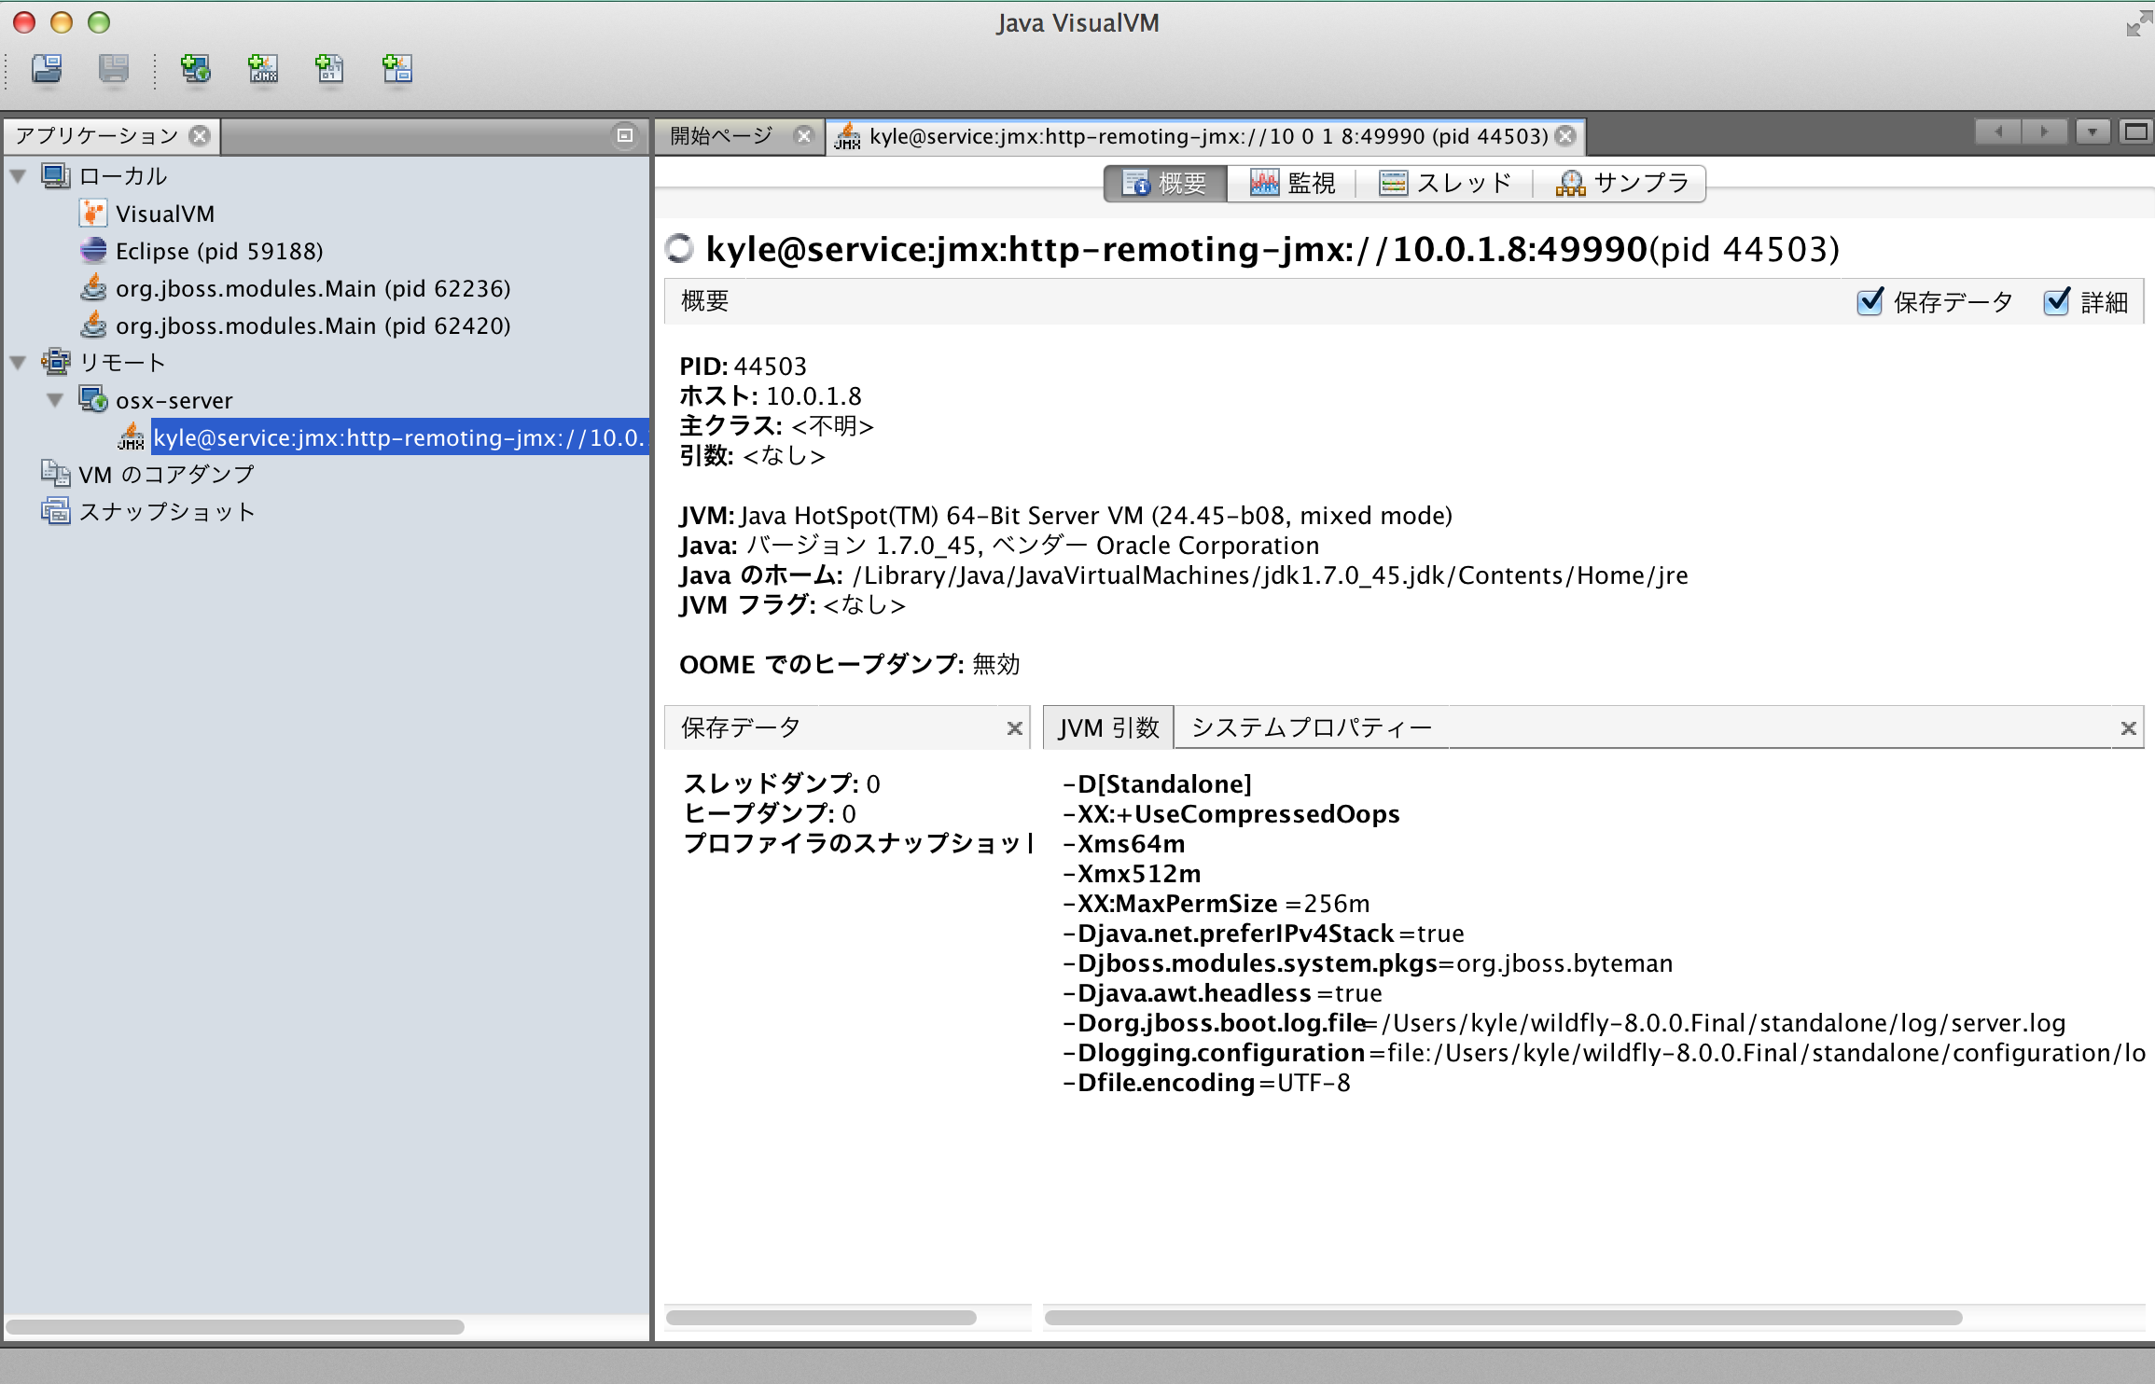Screen dimensions: 2155x1384
Task: Open the 監視 monitor tab
Action: pyautogui.click(x=1293, y=183)
